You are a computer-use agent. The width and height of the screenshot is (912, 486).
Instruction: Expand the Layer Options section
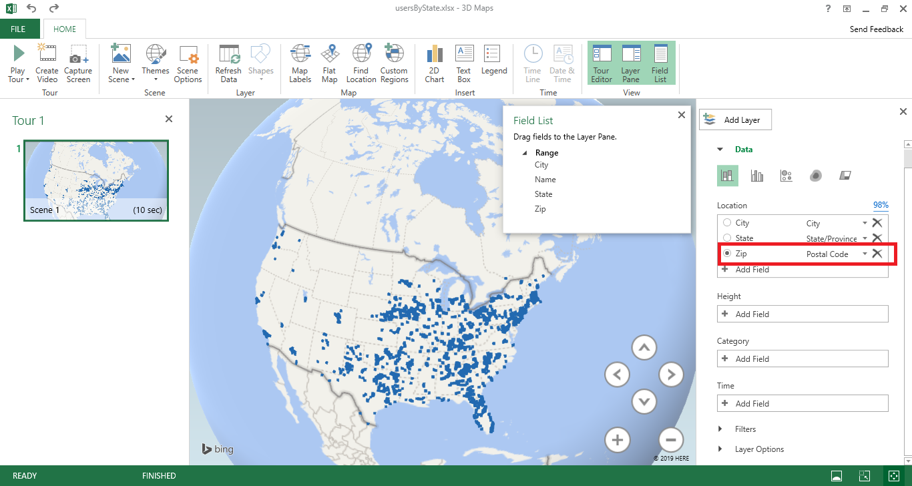720,449
